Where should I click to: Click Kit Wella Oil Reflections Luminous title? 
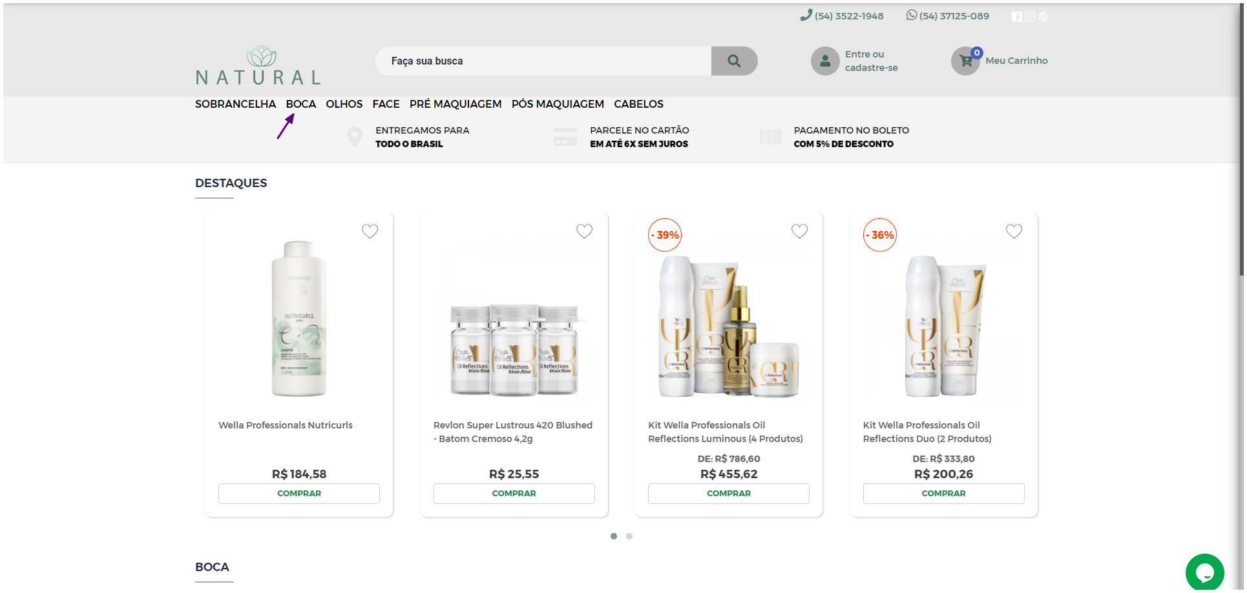tap(726, 432)
